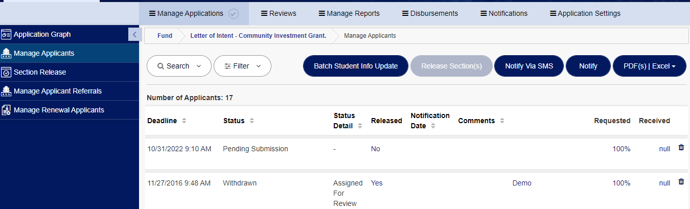Open the Reviews menu
The image size is (690, 209).
[279, 13]
